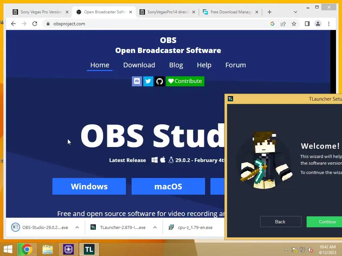
Task: Click the TL icon in TLauncher title bar
Action: pyautogui.click(x=230, y=99)
